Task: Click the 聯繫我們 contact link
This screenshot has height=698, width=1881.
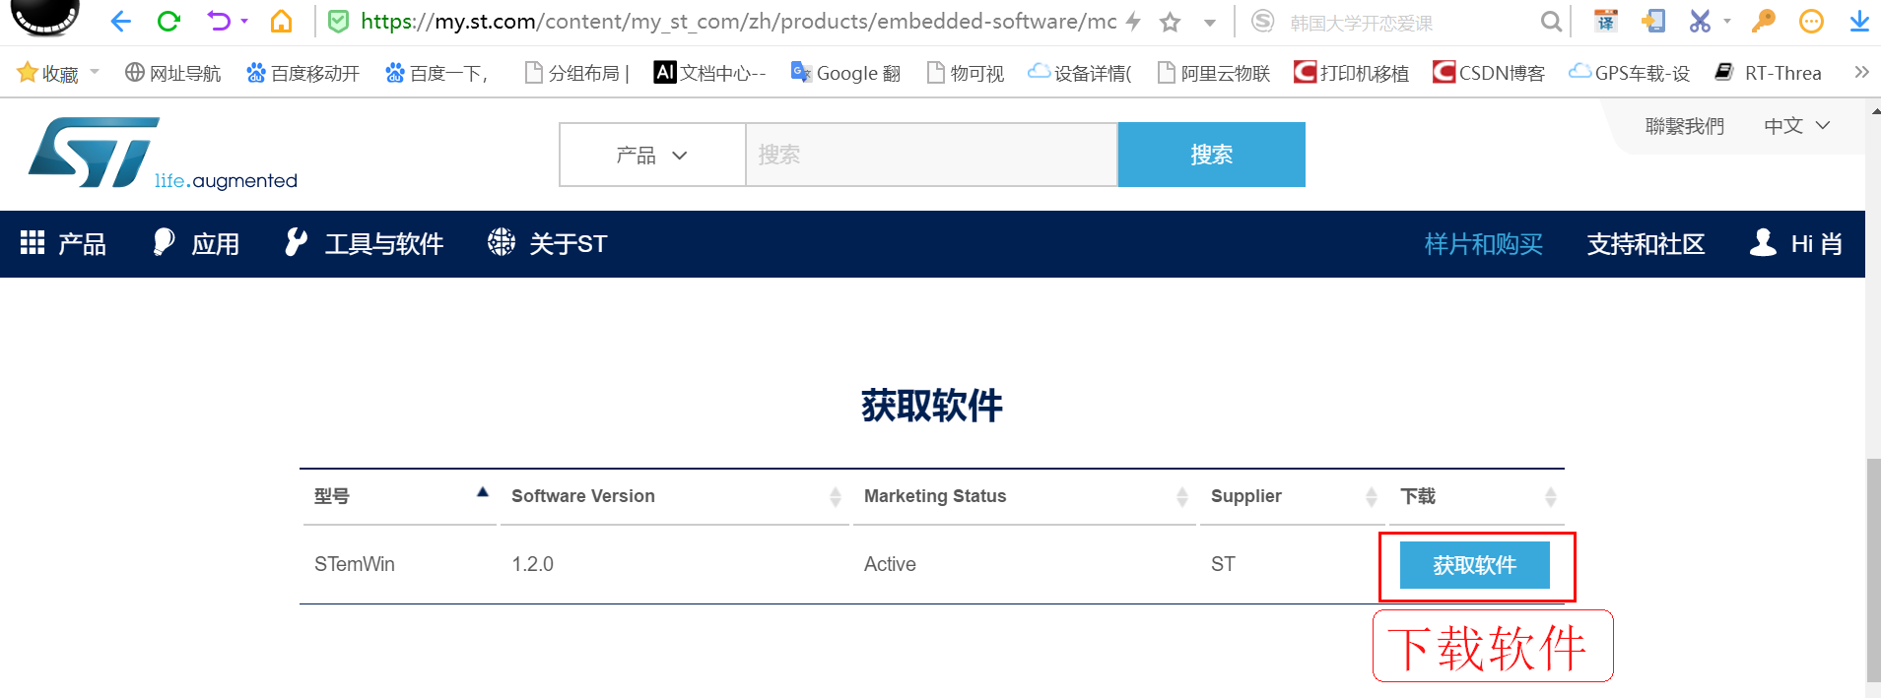Action: click(x=1684, y=126)
